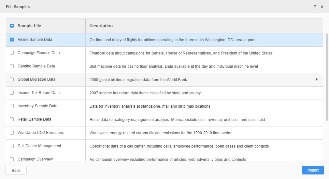The width and height of the screenshot is (329, 179).
Task: Uncheck Airline Sample Data checkbox
Action: (12, 40)
